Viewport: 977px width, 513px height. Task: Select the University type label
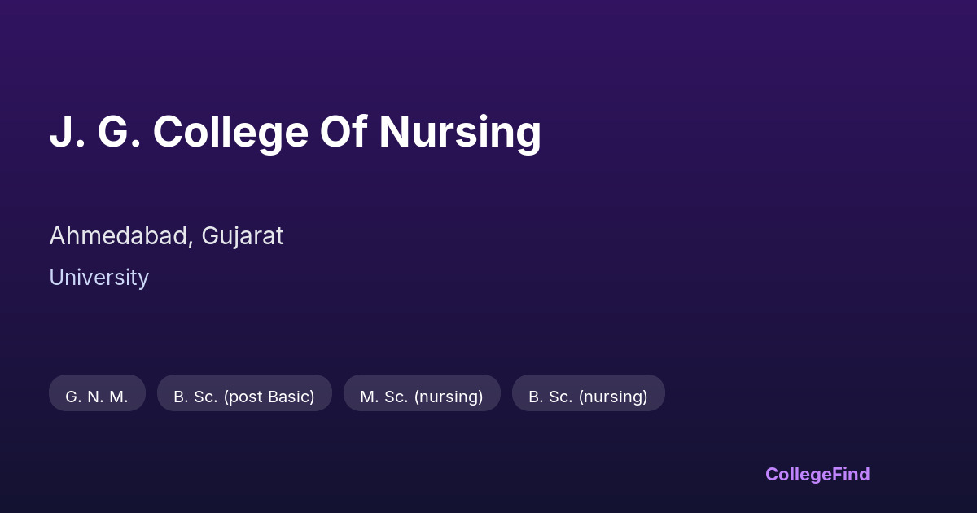[99, 278]
